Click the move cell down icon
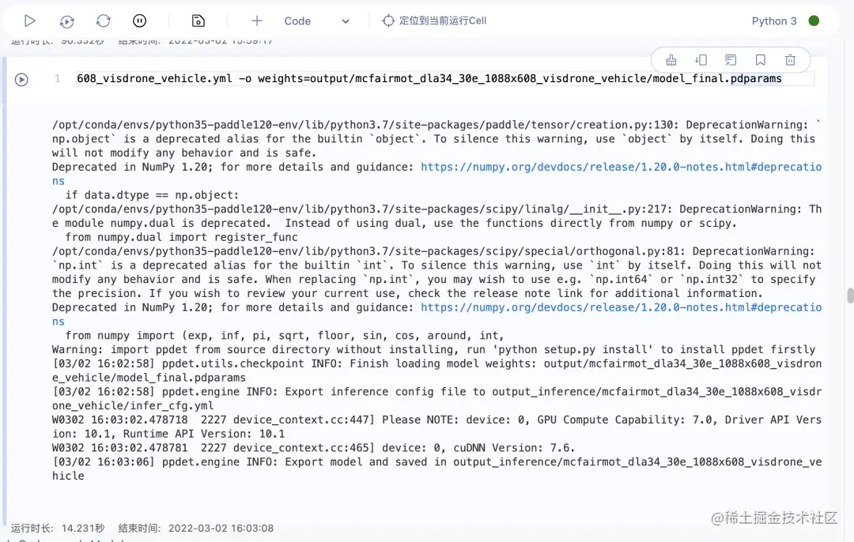854x542 pixels. point(701,60)
